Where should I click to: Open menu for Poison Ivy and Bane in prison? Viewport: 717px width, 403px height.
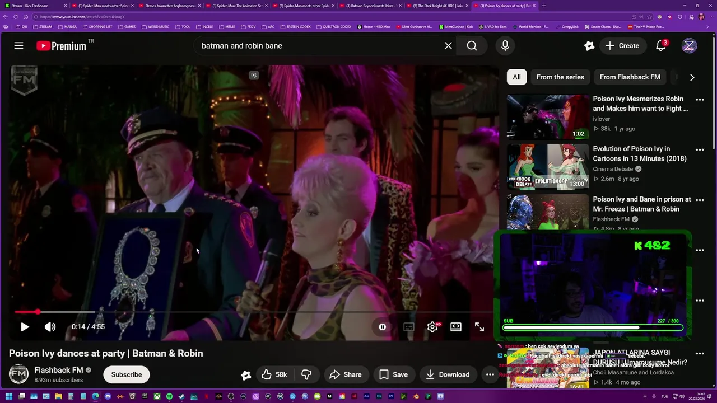coord(700,200)
